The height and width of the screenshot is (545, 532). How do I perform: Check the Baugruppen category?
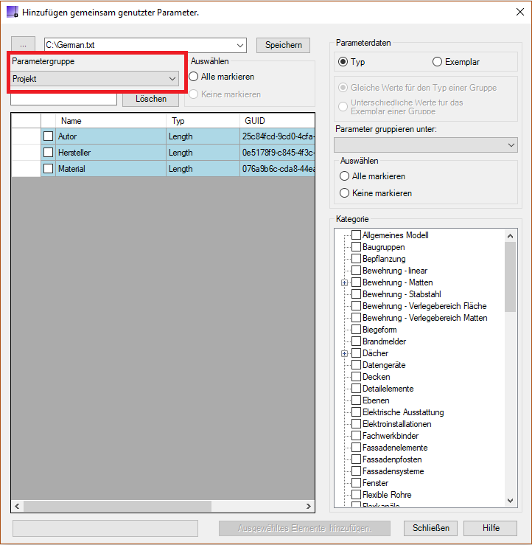coord(357,247)
